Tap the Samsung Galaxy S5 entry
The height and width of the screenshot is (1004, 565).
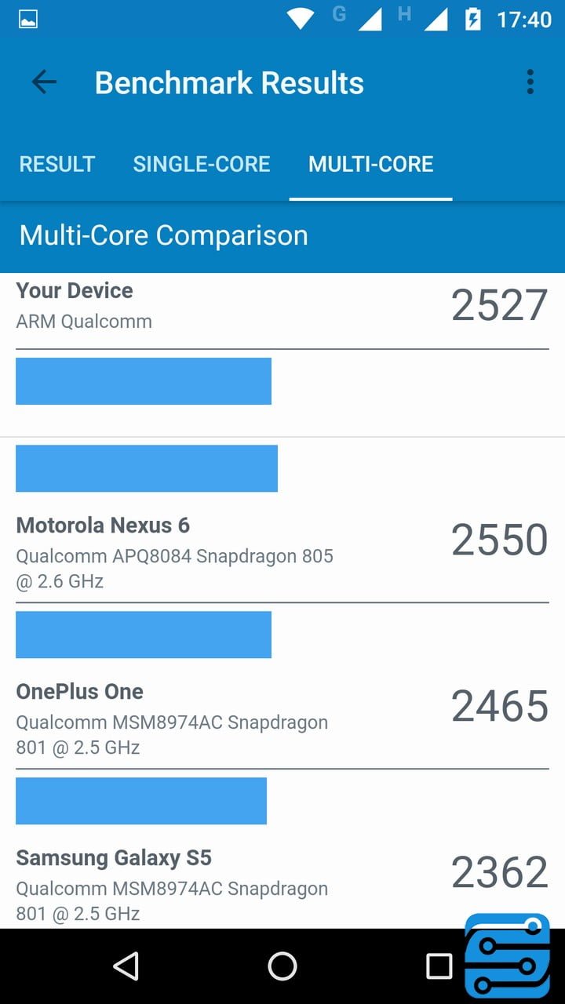[114, 858]
